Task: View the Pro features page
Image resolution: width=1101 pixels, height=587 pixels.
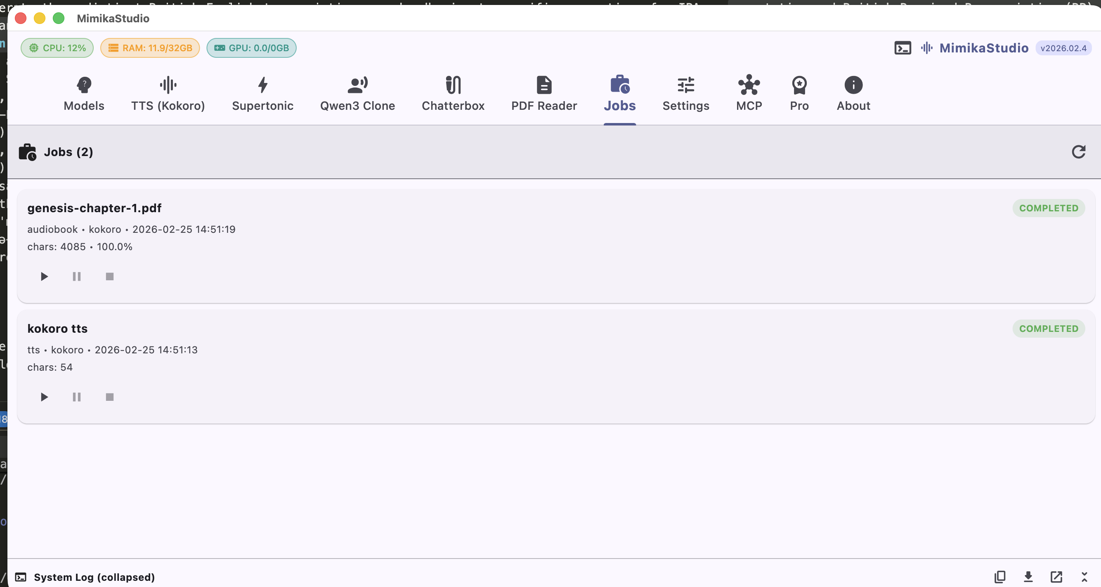Action: tap(799, 93)
